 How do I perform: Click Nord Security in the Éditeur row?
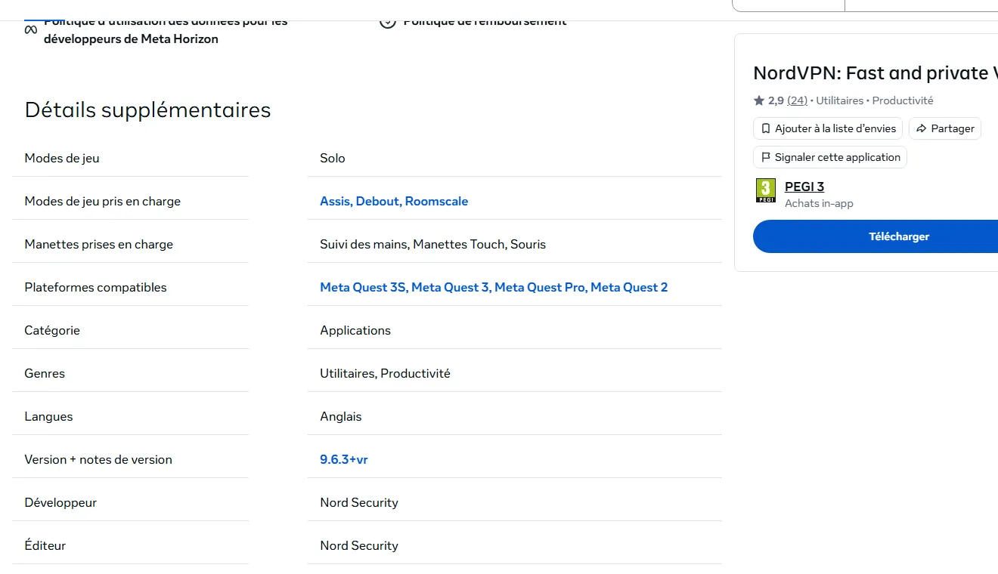tap(359, 545)
